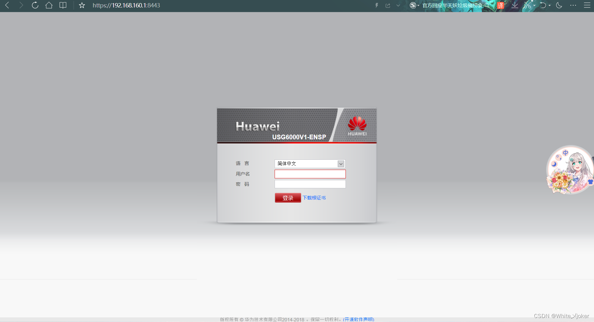Screen dimensions: 594x322
Task: Open the red translate icon
Action: click(x=500, y=5)
